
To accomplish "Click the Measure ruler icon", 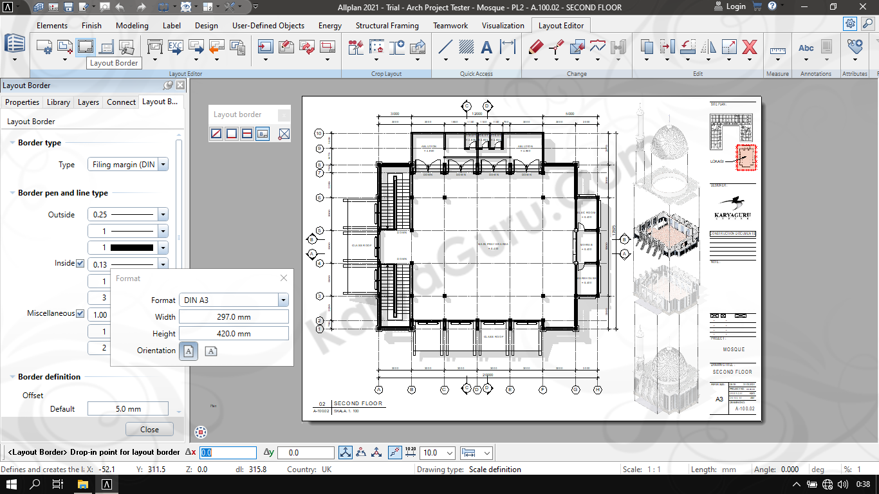I will pos(777,48).
